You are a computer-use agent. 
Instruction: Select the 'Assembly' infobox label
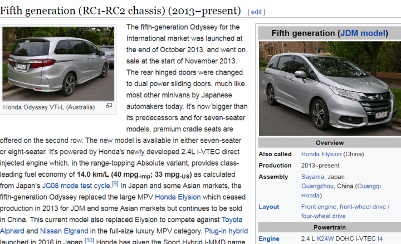273,177
